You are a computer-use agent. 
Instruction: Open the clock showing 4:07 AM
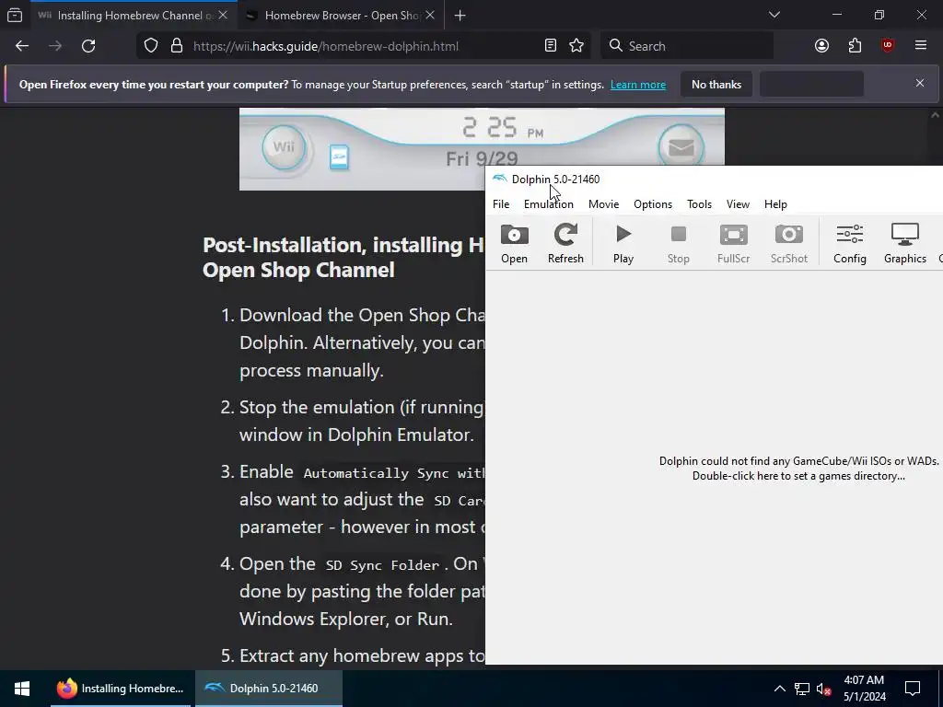pyautogui.click(x=864, y=689)
